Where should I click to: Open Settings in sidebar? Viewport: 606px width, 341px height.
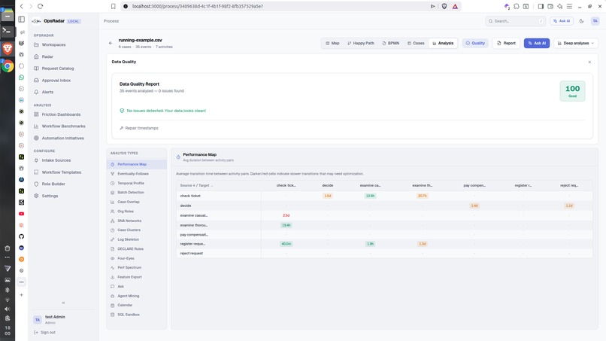[50, 196]
